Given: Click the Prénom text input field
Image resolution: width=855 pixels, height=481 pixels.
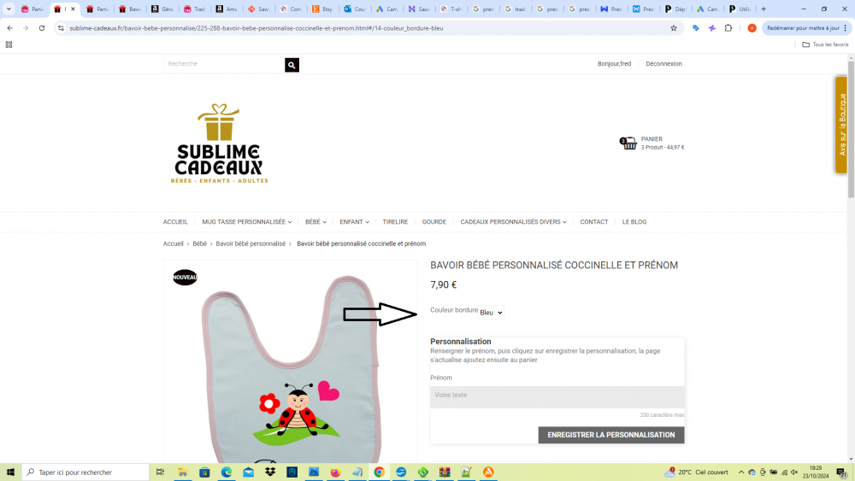Looking at the screenshot, I should coord(557,396).
